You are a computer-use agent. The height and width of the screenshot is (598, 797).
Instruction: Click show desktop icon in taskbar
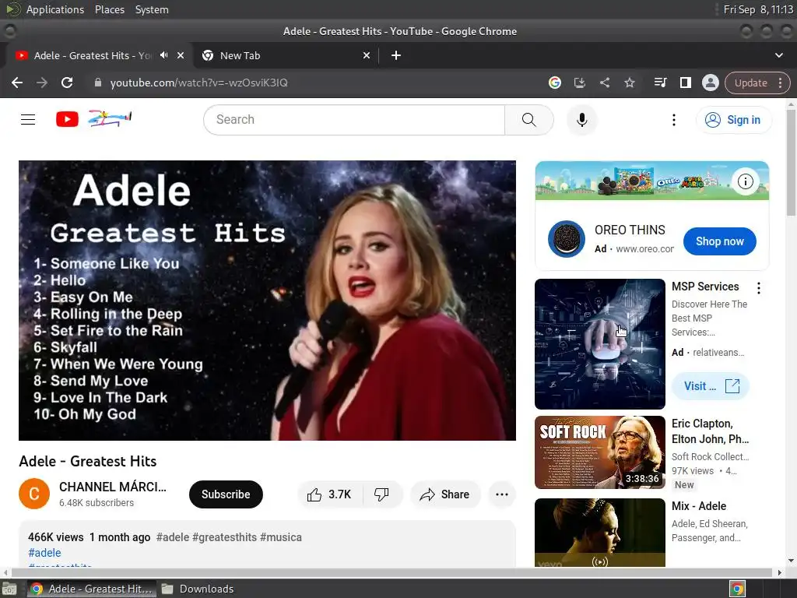point(9,589)
